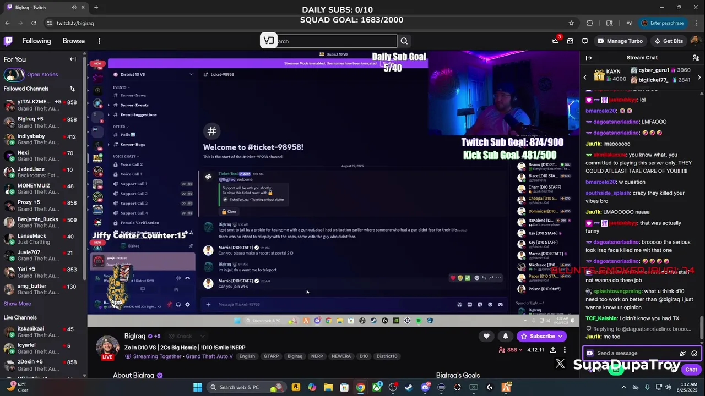The image size is (705, 396).
Task: Open Bits and power-ups icon in chat input
Action: point(683,354)
